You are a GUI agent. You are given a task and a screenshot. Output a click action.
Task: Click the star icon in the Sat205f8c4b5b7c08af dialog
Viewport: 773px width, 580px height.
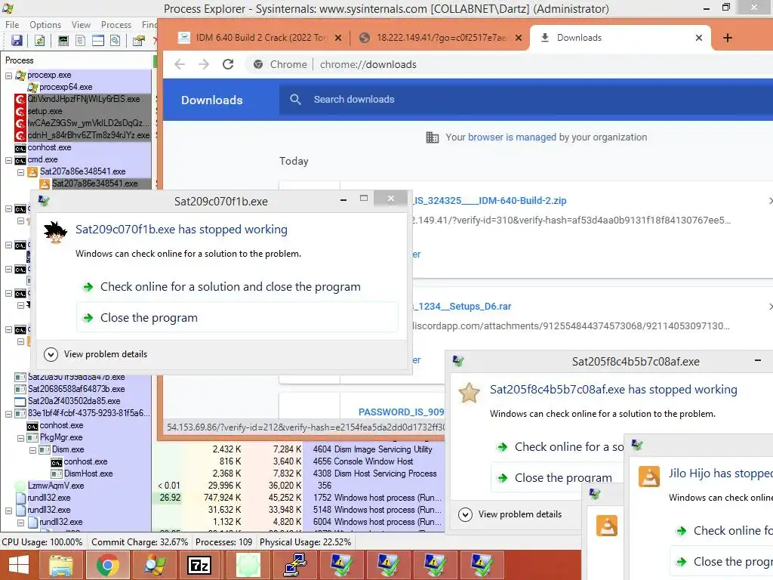(469, 393)
